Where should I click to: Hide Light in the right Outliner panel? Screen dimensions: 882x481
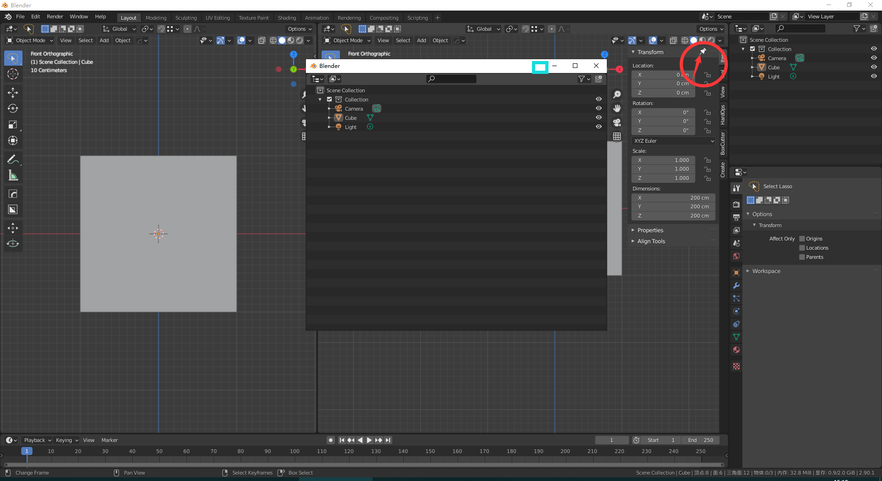pyautogui.click(x=874, y=76)
